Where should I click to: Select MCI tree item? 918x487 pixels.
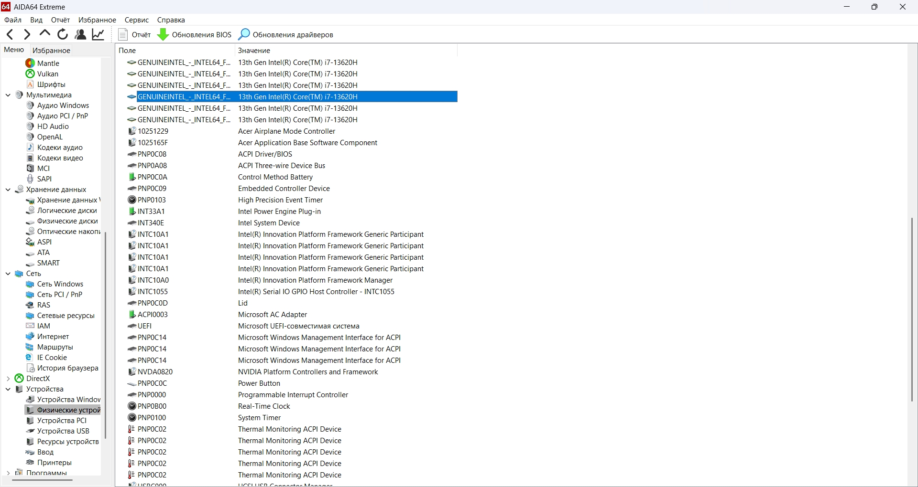(38, 169)
